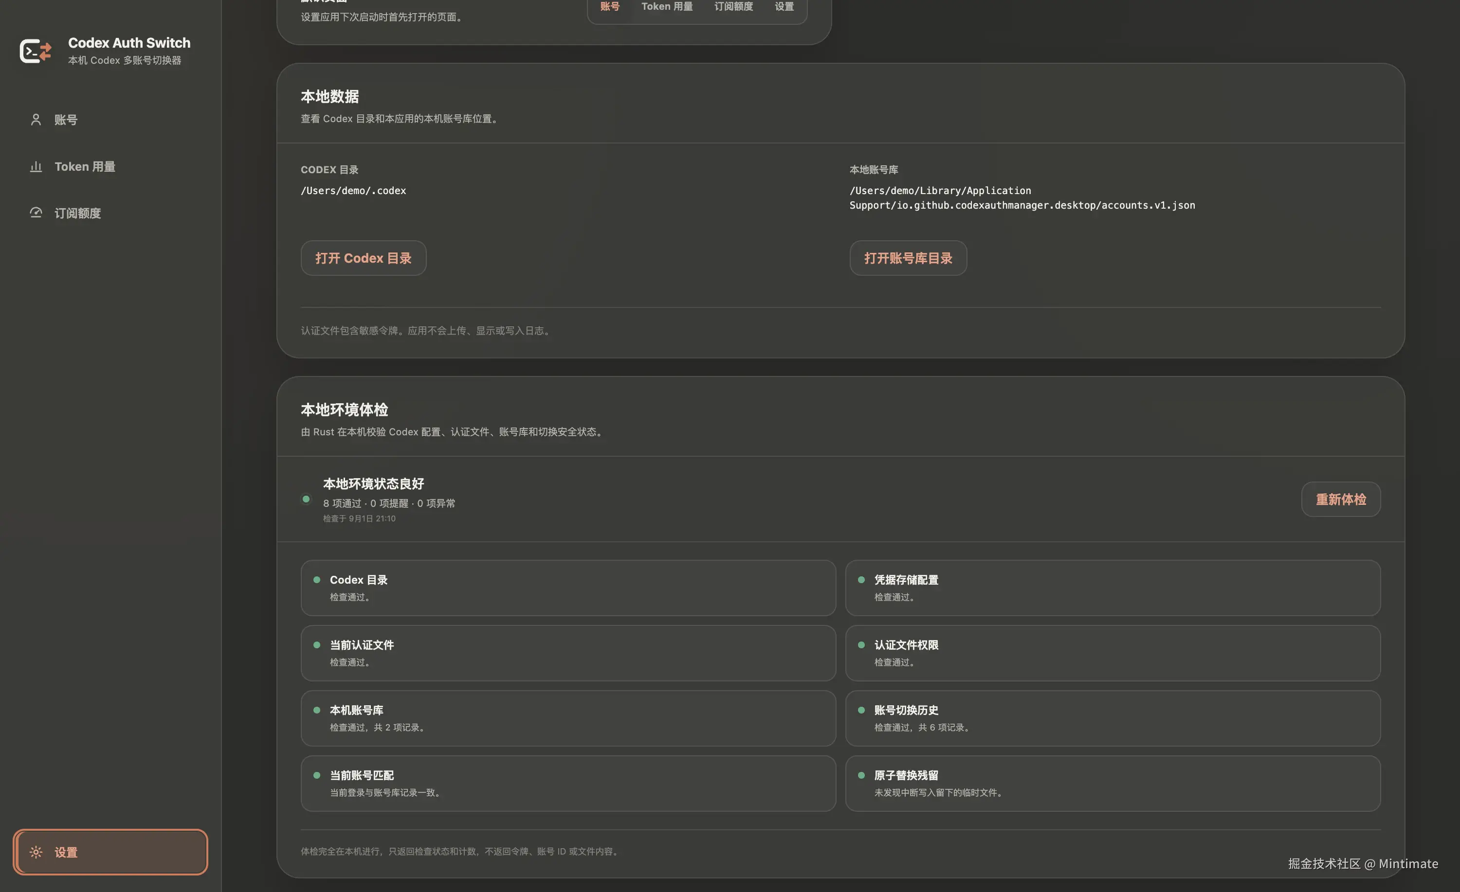Click the 凭据存储配置 check card

click(1112, 588)
